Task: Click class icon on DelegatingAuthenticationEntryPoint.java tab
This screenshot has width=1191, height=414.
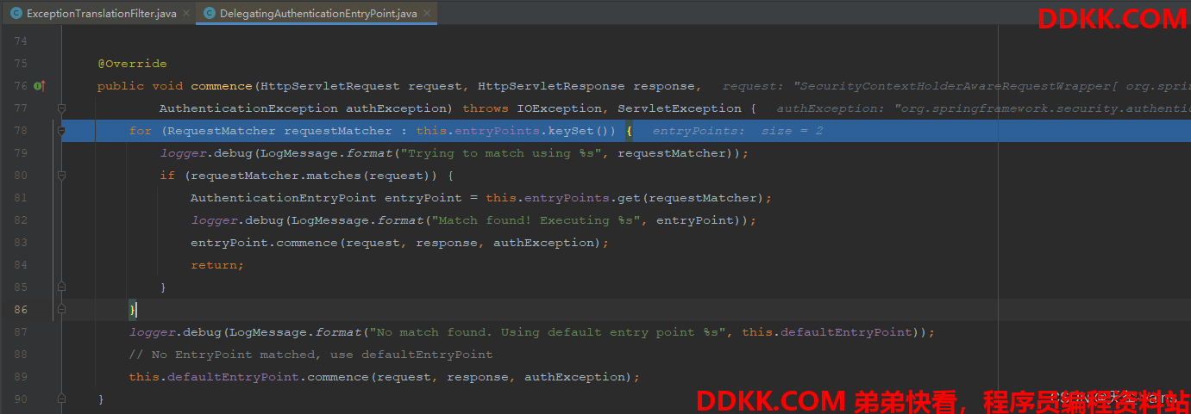Action: point(209,14)
